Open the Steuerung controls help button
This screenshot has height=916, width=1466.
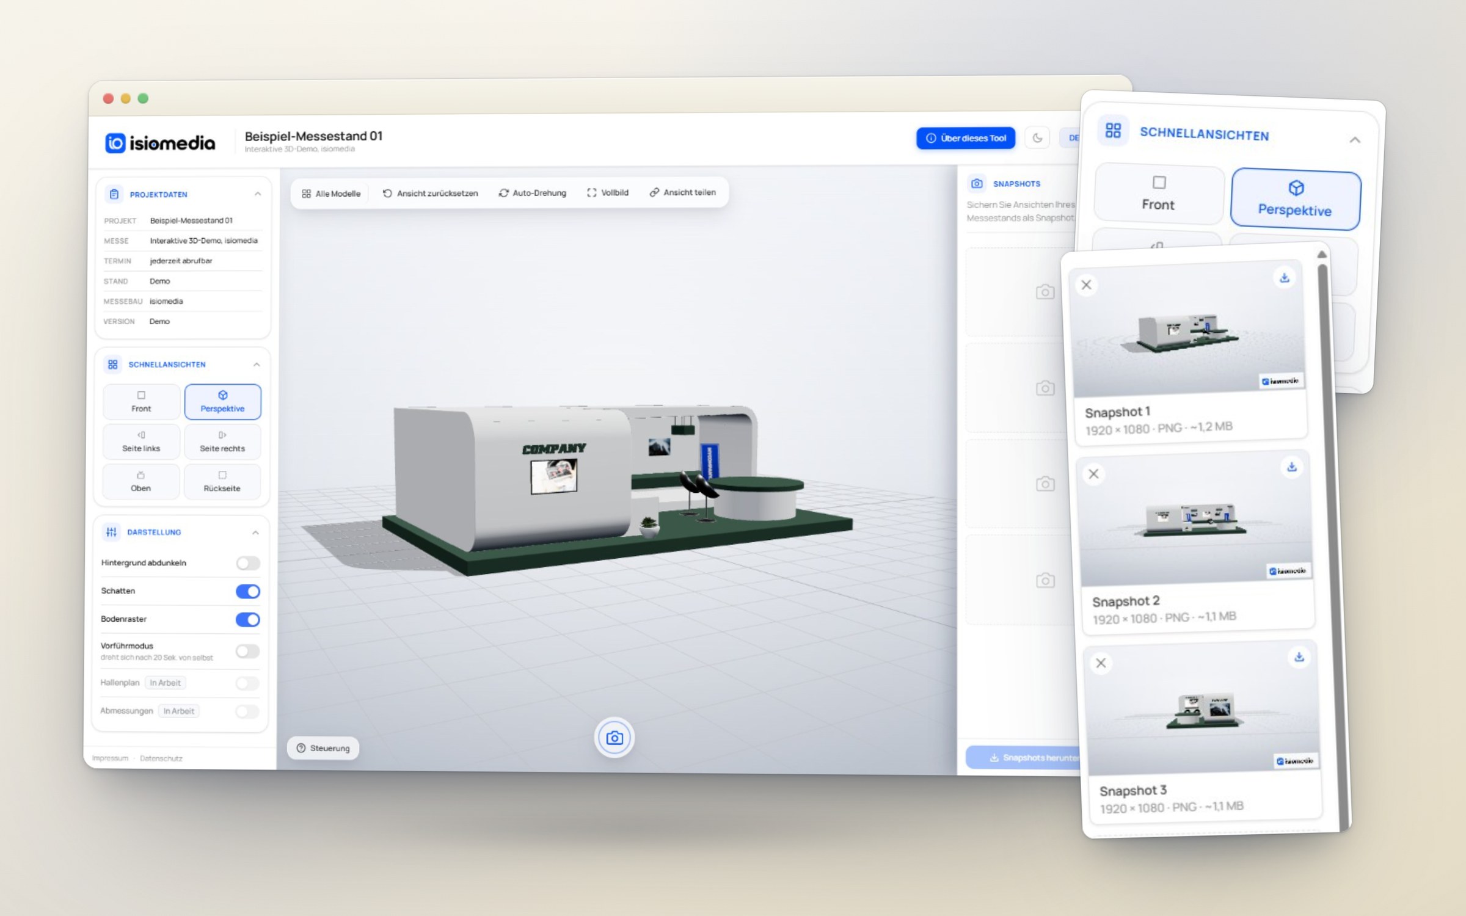pyautogui.click(x=323, y=748)
